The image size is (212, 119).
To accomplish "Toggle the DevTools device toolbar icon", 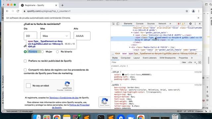I will (x=118, y=24).
